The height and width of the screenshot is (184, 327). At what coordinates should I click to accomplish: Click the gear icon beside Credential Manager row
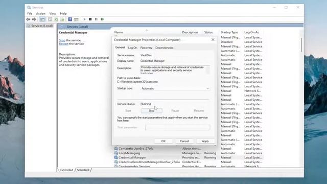(116, 157)
